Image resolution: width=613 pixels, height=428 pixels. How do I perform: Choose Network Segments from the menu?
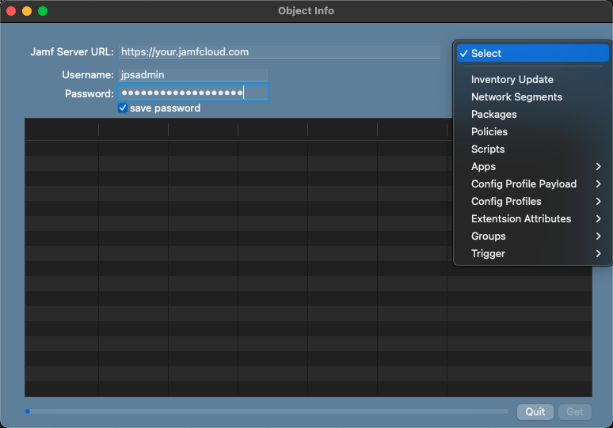click(532, 97)
